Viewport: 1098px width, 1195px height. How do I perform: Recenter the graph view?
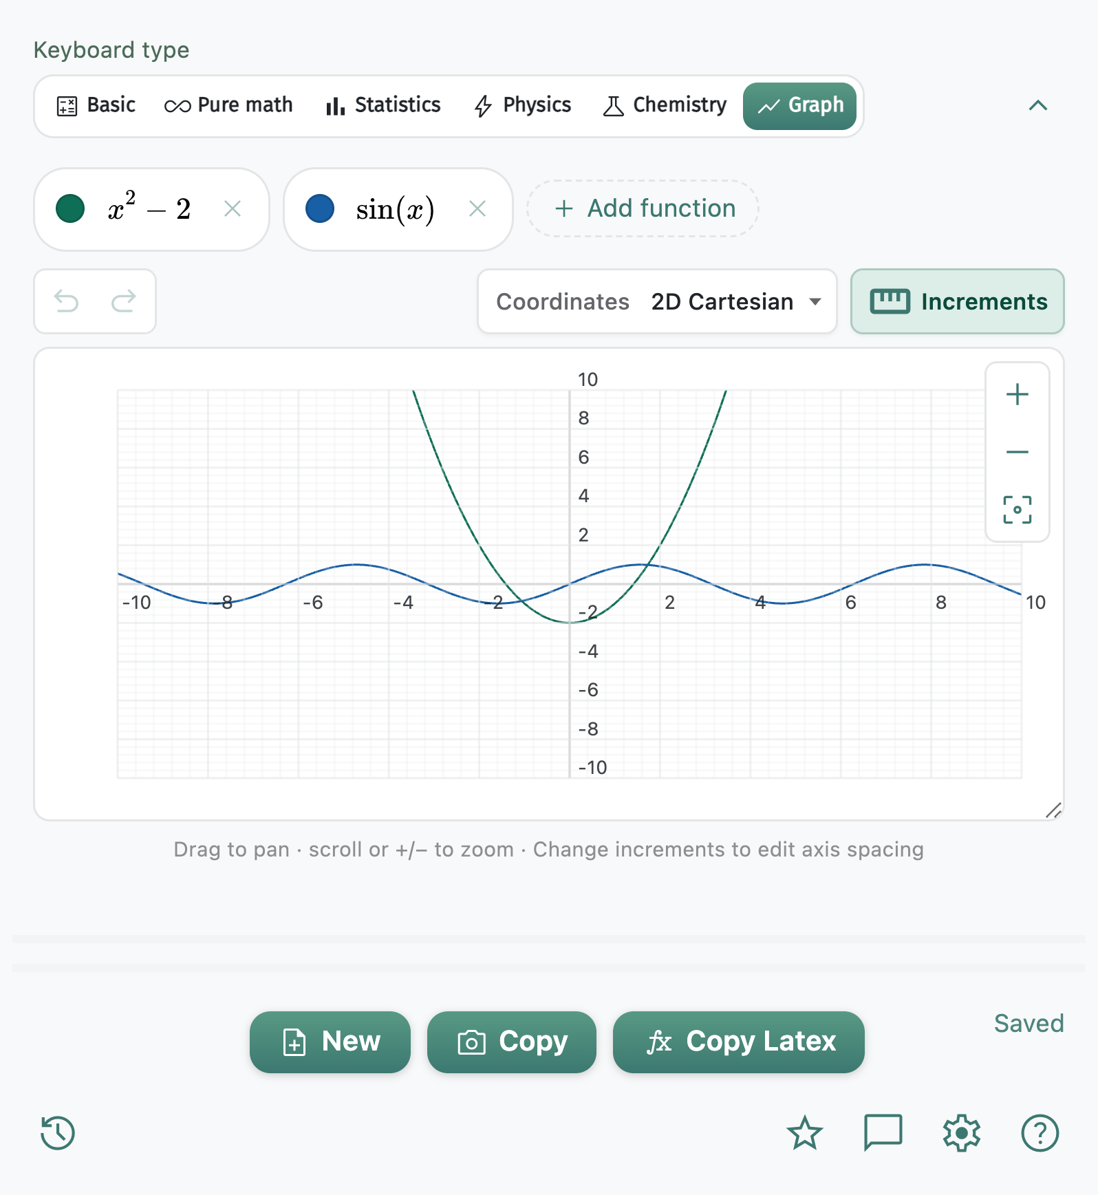pos(1018,510)
